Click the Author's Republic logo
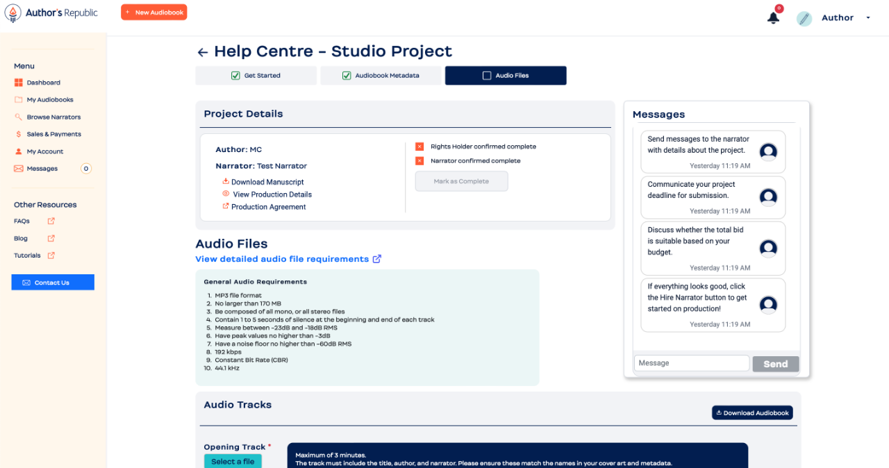 point(51,13)
